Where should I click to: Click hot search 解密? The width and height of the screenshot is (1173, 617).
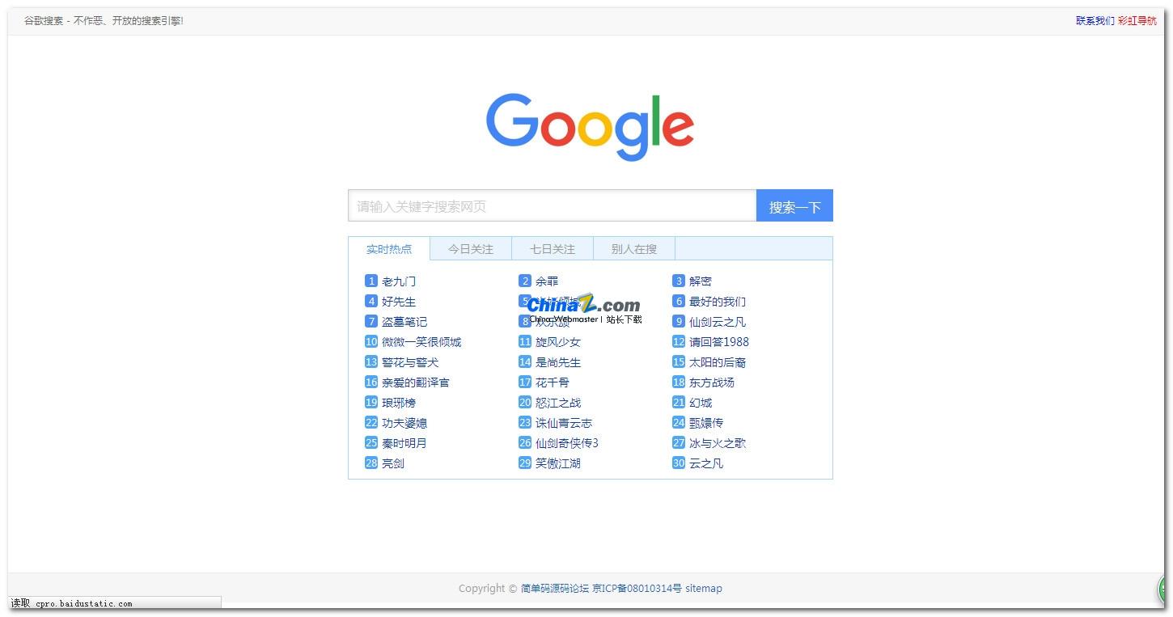pos(701,281)
